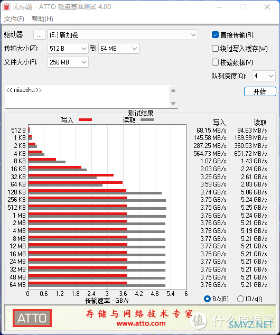Expand the (E:) 新加卷 drive dropdown

[x=123, y=35]
